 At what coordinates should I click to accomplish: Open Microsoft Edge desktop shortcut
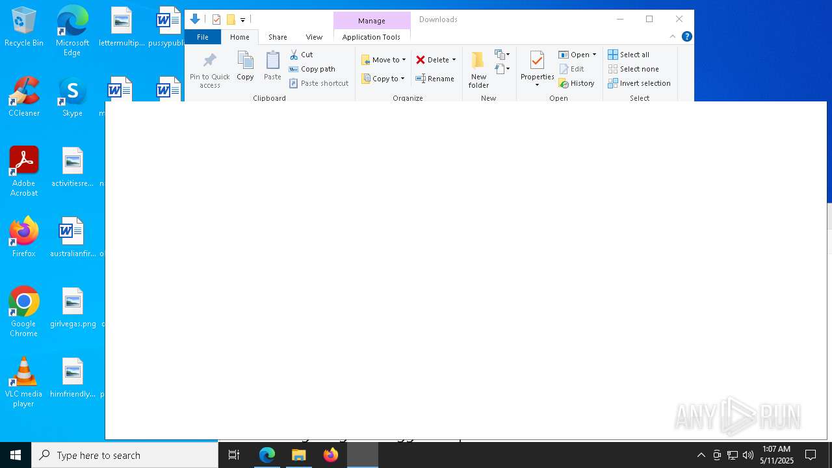[x=72, y=31]
